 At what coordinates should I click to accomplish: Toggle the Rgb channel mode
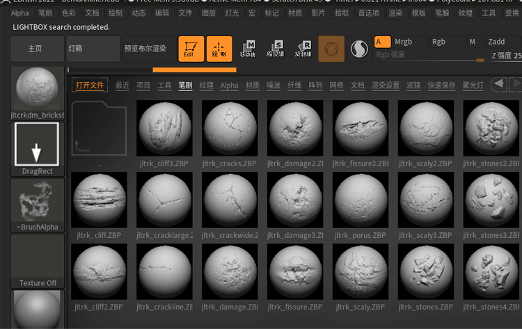pyautogui.click(x=446, y=42)
